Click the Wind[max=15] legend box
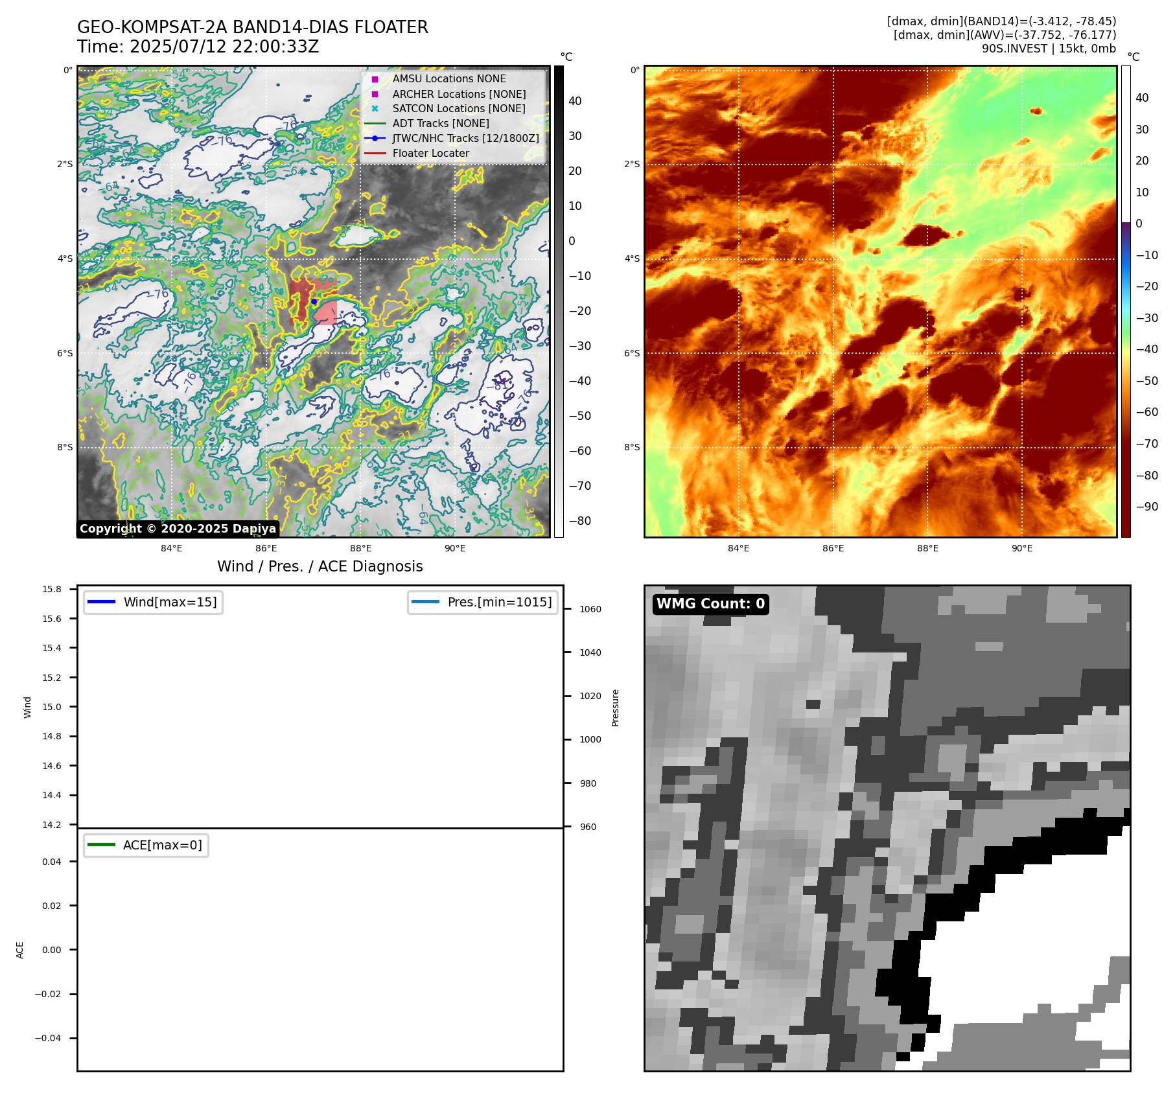 pyautogui.click(x=153, y=602)
